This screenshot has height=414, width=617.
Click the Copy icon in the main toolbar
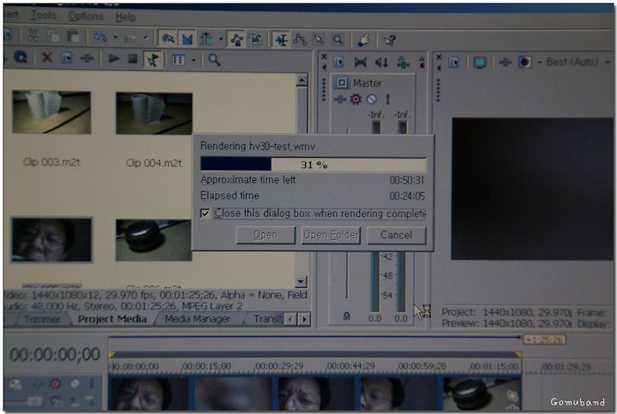click(53, 36)
